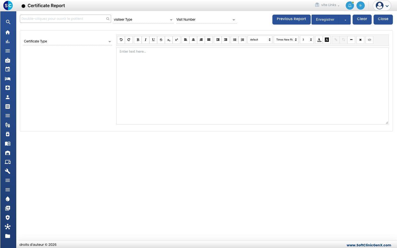The width and height of the screenshot is (397, 248).
Task: Insert ordered numbered list
Action: click(x=242, y=40)
